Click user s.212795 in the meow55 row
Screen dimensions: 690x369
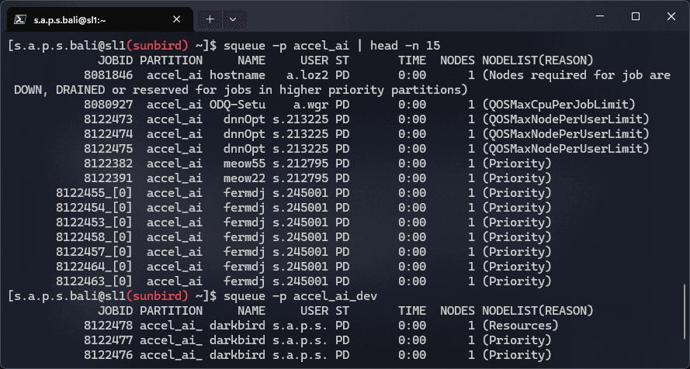pyautogui.click(x=300, y=164)
